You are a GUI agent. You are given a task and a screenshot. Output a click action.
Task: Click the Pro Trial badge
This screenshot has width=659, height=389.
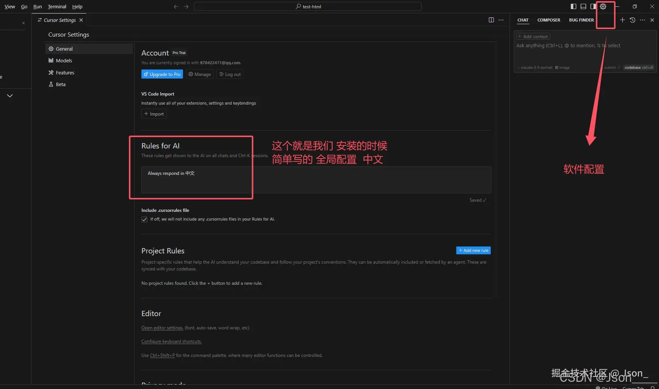(179, 53)
